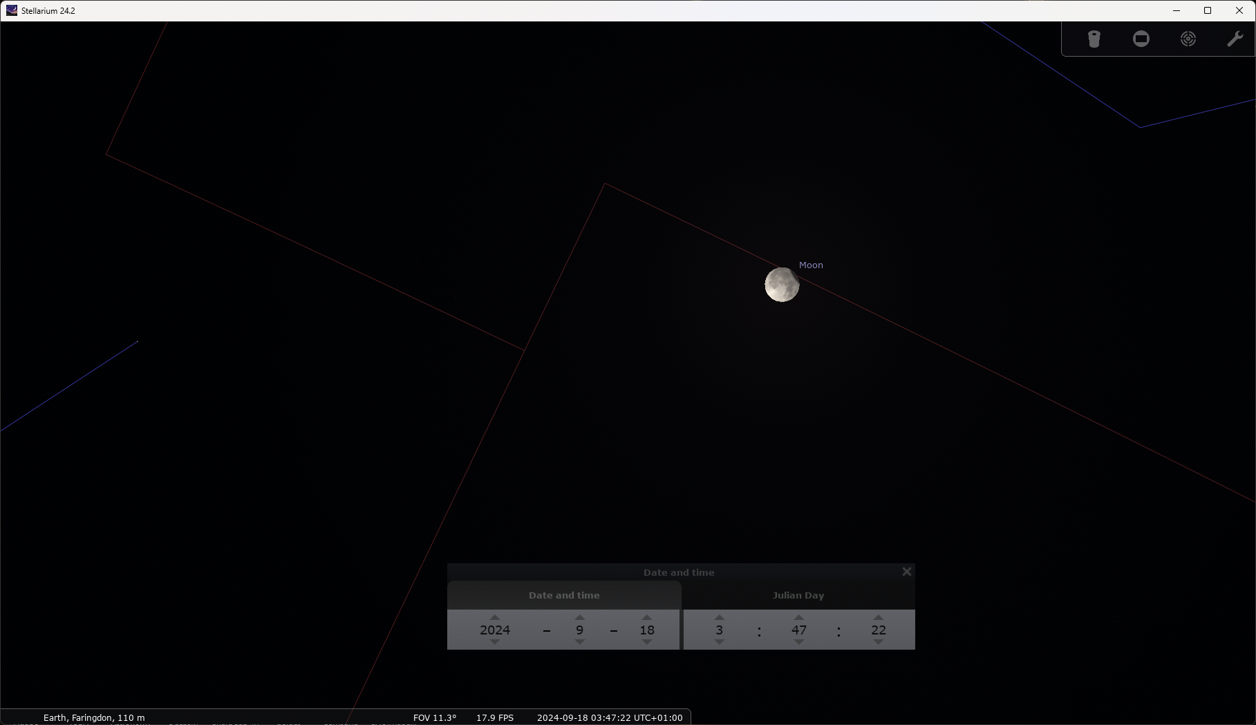Click the date-time readout in status bar
This screenshot has height=725, width=1256.
(609, 717)
